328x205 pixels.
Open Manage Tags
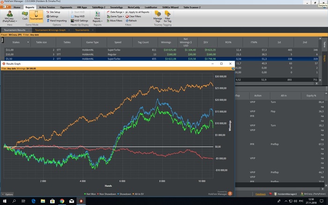[x=157, y=16]
